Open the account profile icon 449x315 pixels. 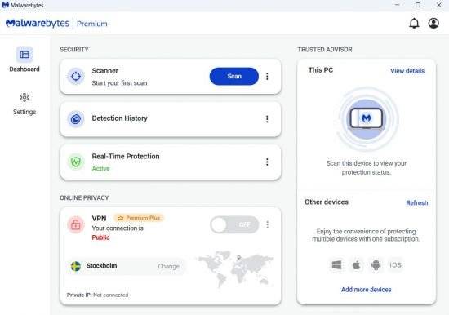tap(433, 23)
